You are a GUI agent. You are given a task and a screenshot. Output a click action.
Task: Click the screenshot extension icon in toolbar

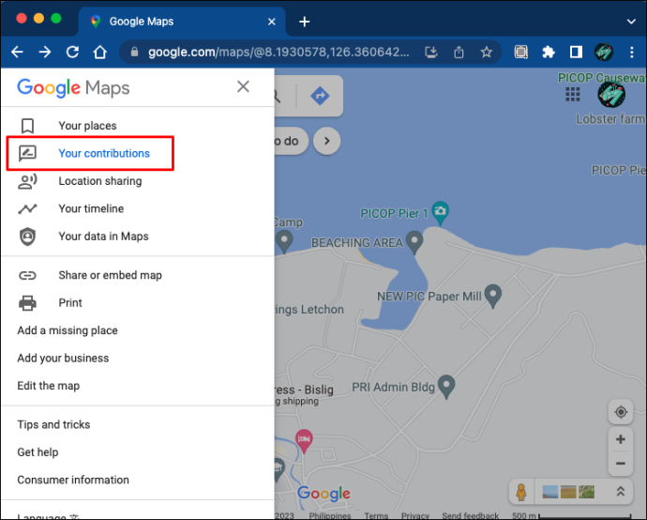521,52
